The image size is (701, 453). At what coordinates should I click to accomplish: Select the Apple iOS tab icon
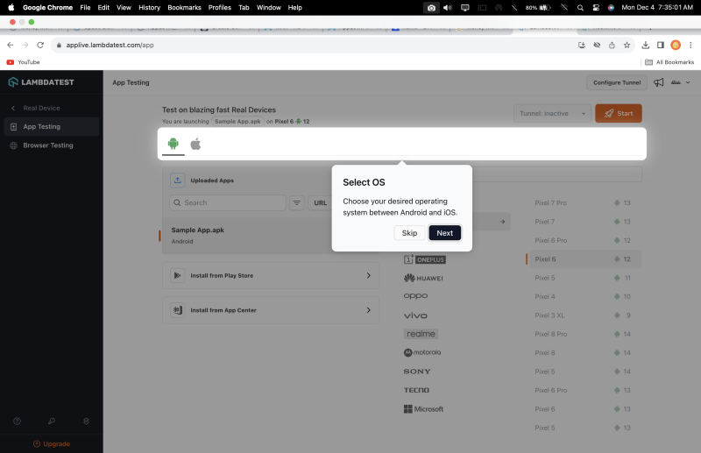coord(195,144)
